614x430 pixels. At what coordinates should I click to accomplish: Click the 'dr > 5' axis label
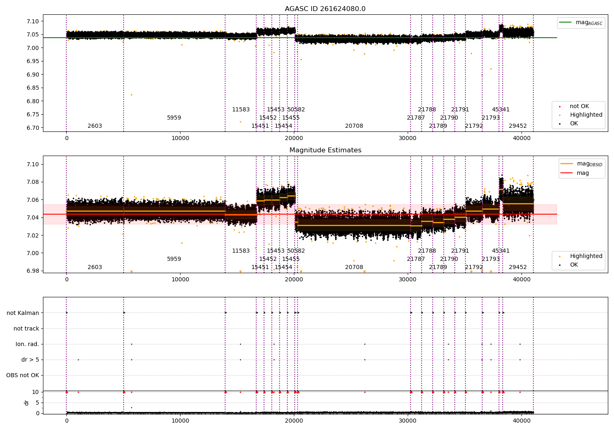click(x=30, y=360)
